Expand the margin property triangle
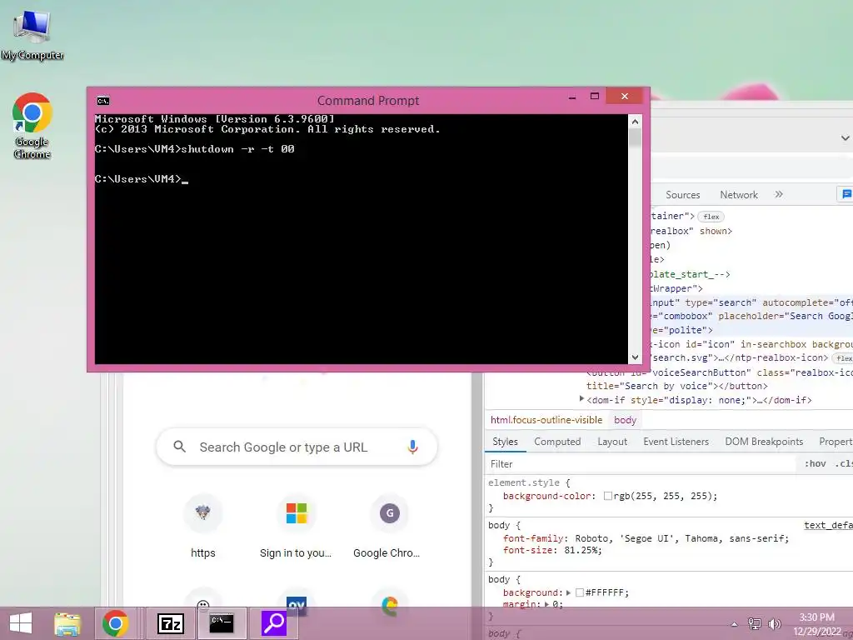 pyautogui.click(x=546, y=604)
